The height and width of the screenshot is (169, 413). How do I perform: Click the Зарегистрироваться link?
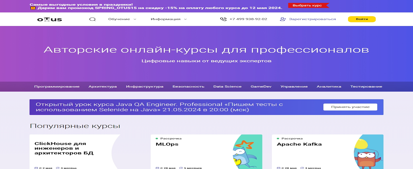point(312,19)
